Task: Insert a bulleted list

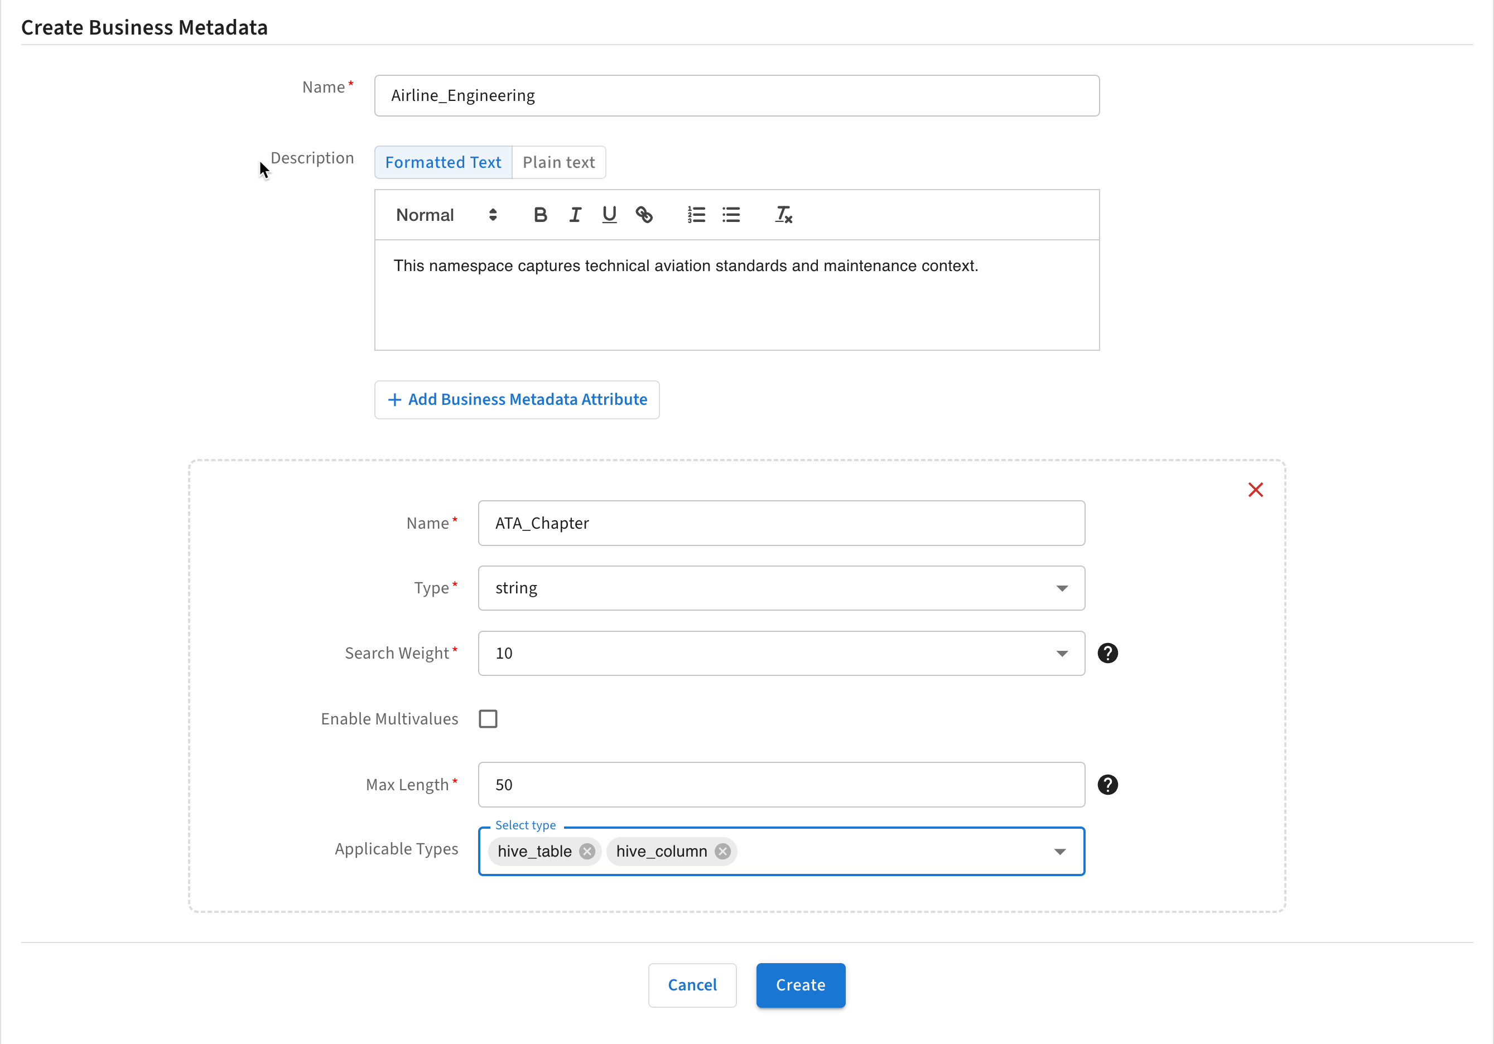Action: [731, 215]
